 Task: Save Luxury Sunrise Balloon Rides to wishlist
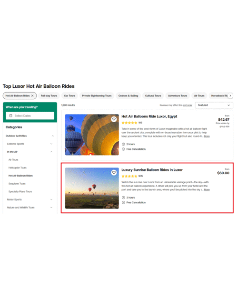(x=114, y=172)
